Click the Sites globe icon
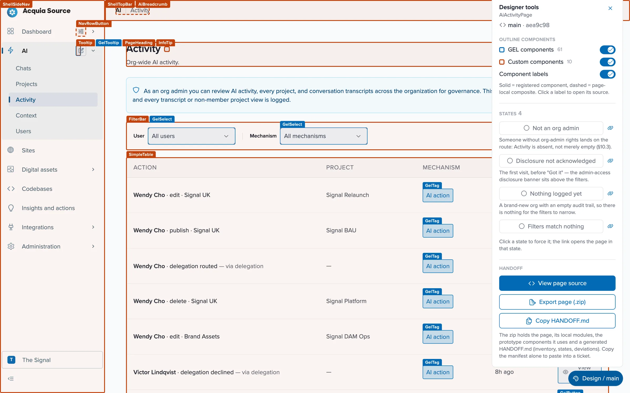The height and width of the screenshot is (393, 630). point(11,150)
